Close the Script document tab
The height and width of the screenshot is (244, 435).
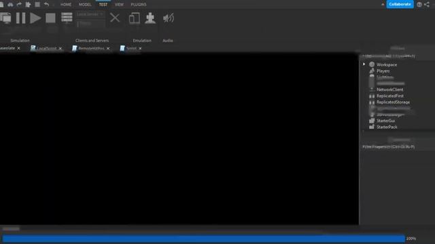[140, 48]
